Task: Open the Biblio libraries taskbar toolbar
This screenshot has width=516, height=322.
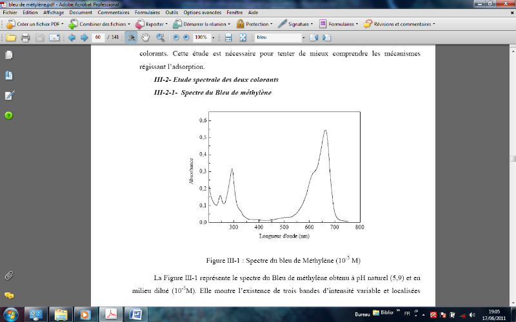Action: pyautogui.click(x=383, y=313)
